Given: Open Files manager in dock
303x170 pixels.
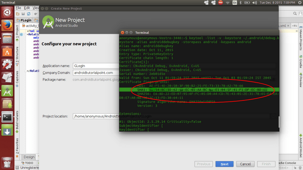Looking at the screenshot, I should 7,38.
